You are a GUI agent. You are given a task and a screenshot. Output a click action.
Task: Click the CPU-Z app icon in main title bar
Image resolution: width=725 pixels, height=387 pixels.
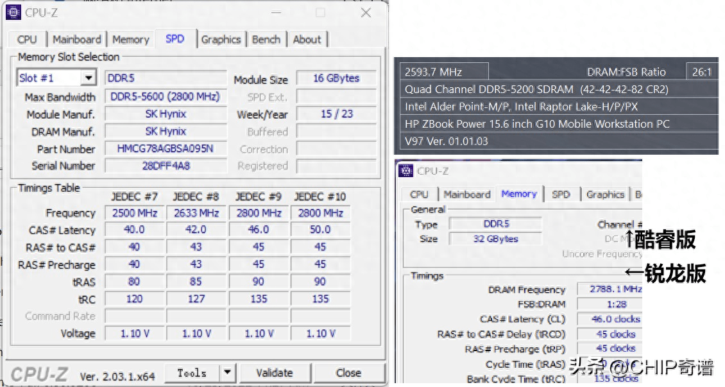[x=13, y=12]
